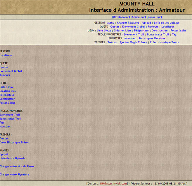Switch to the Enqueteur interface tab
This screenshot has width=192, height=186.
tap(154, 17)
